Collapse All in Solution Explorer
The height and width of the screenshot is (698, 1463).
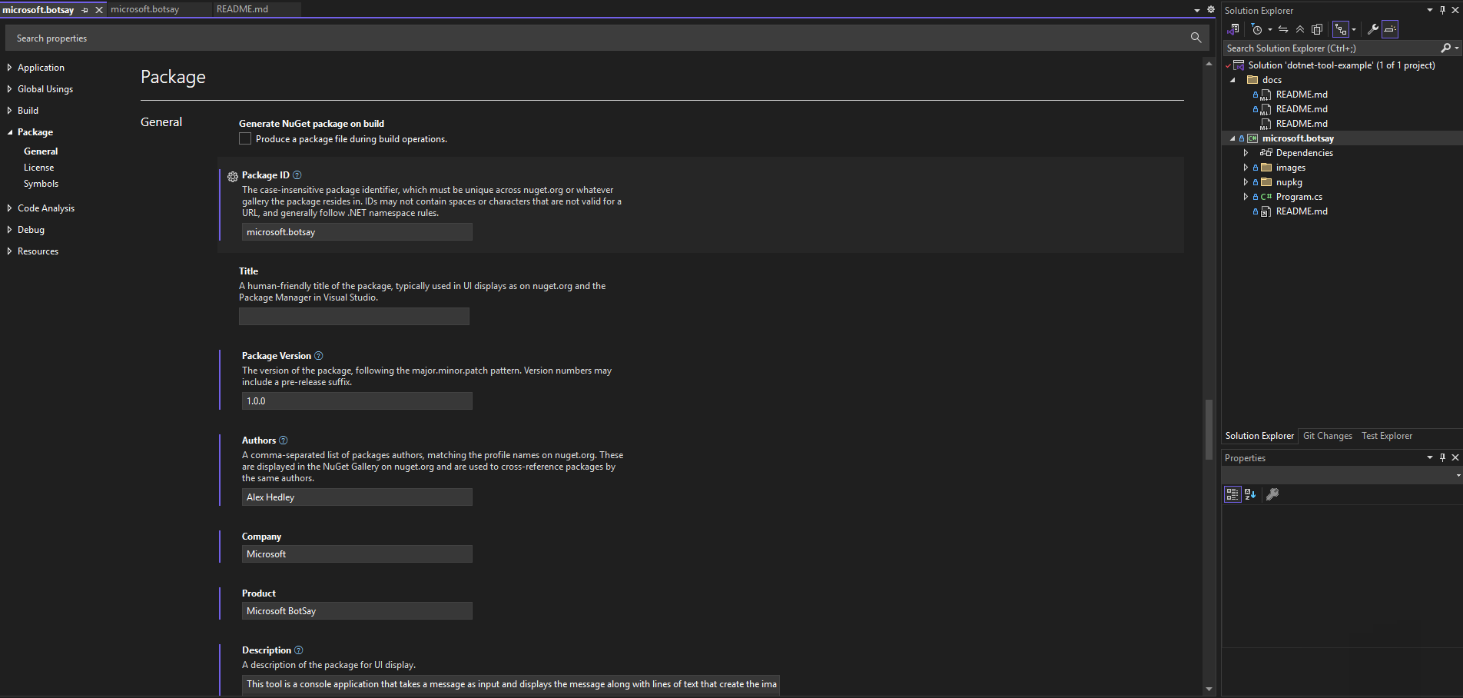1300,29
